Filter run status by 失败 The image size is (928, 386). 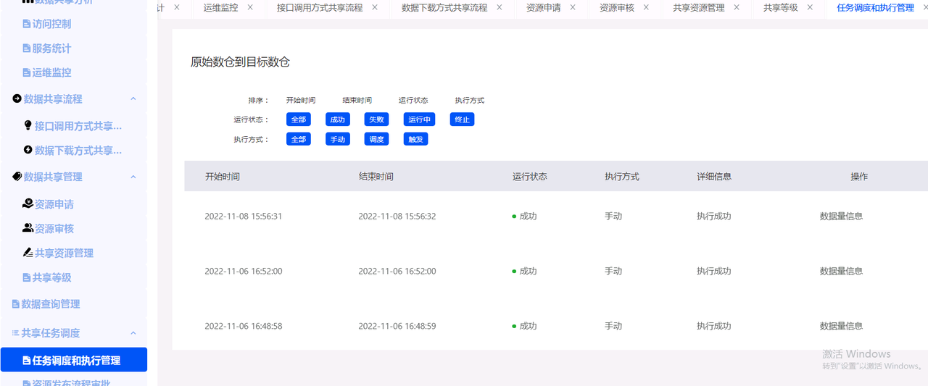pos(376,119)
